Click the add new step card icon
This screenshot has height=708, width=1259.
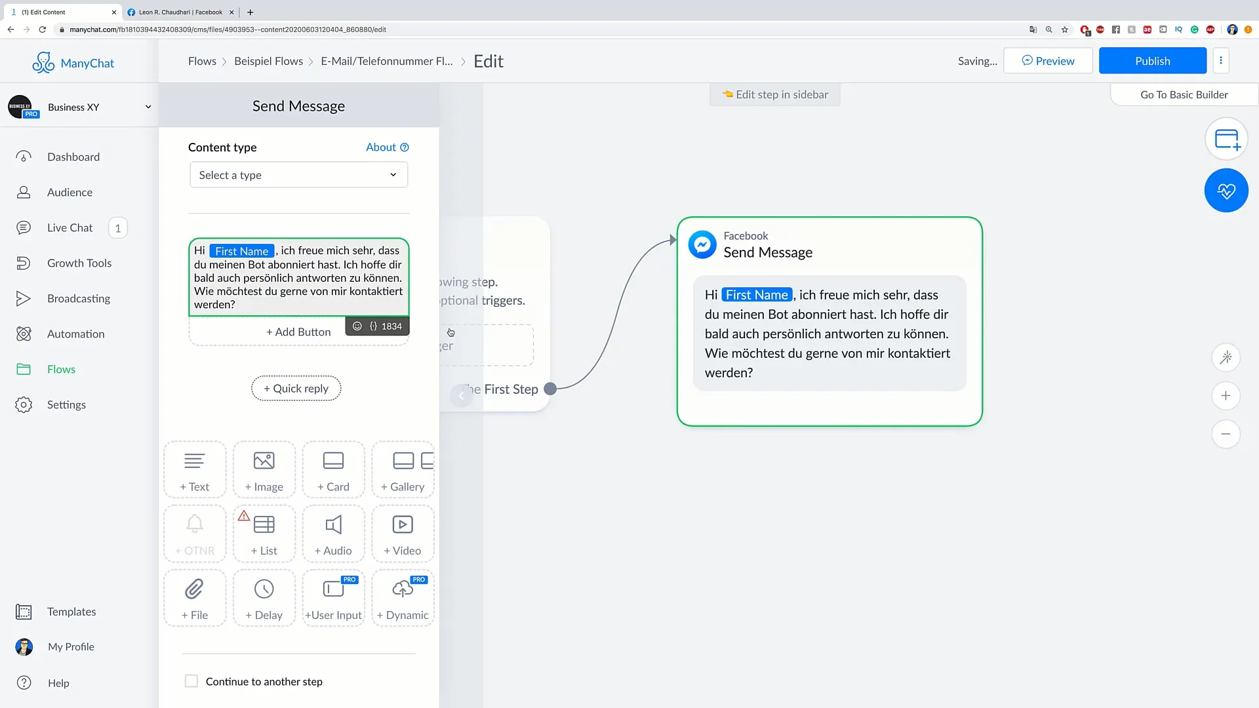tap(1226, 139)
